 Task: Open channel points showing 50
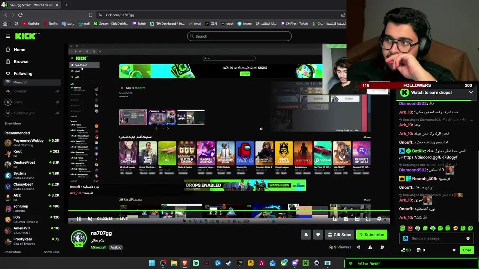(x=406, y=250)
